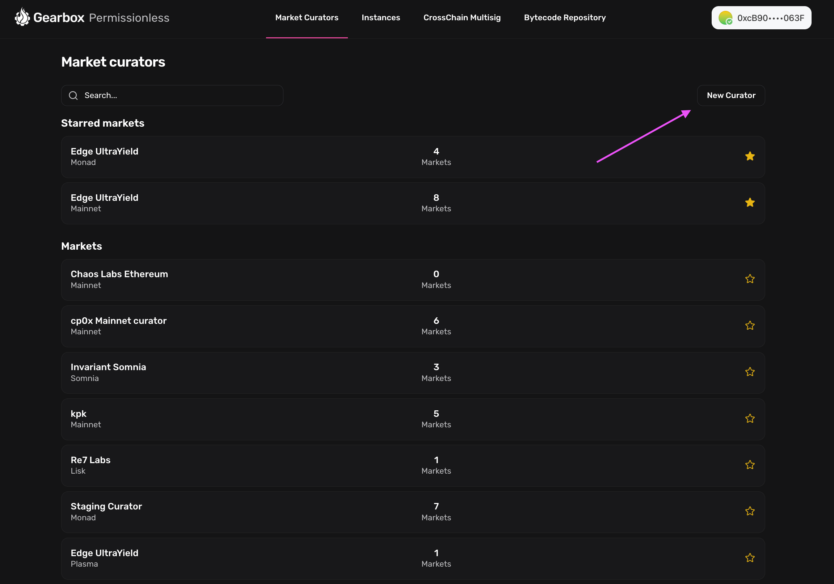Star the Invariant Somnia curator
Viewport: 834px width, 584px height.
click(750, 372)
